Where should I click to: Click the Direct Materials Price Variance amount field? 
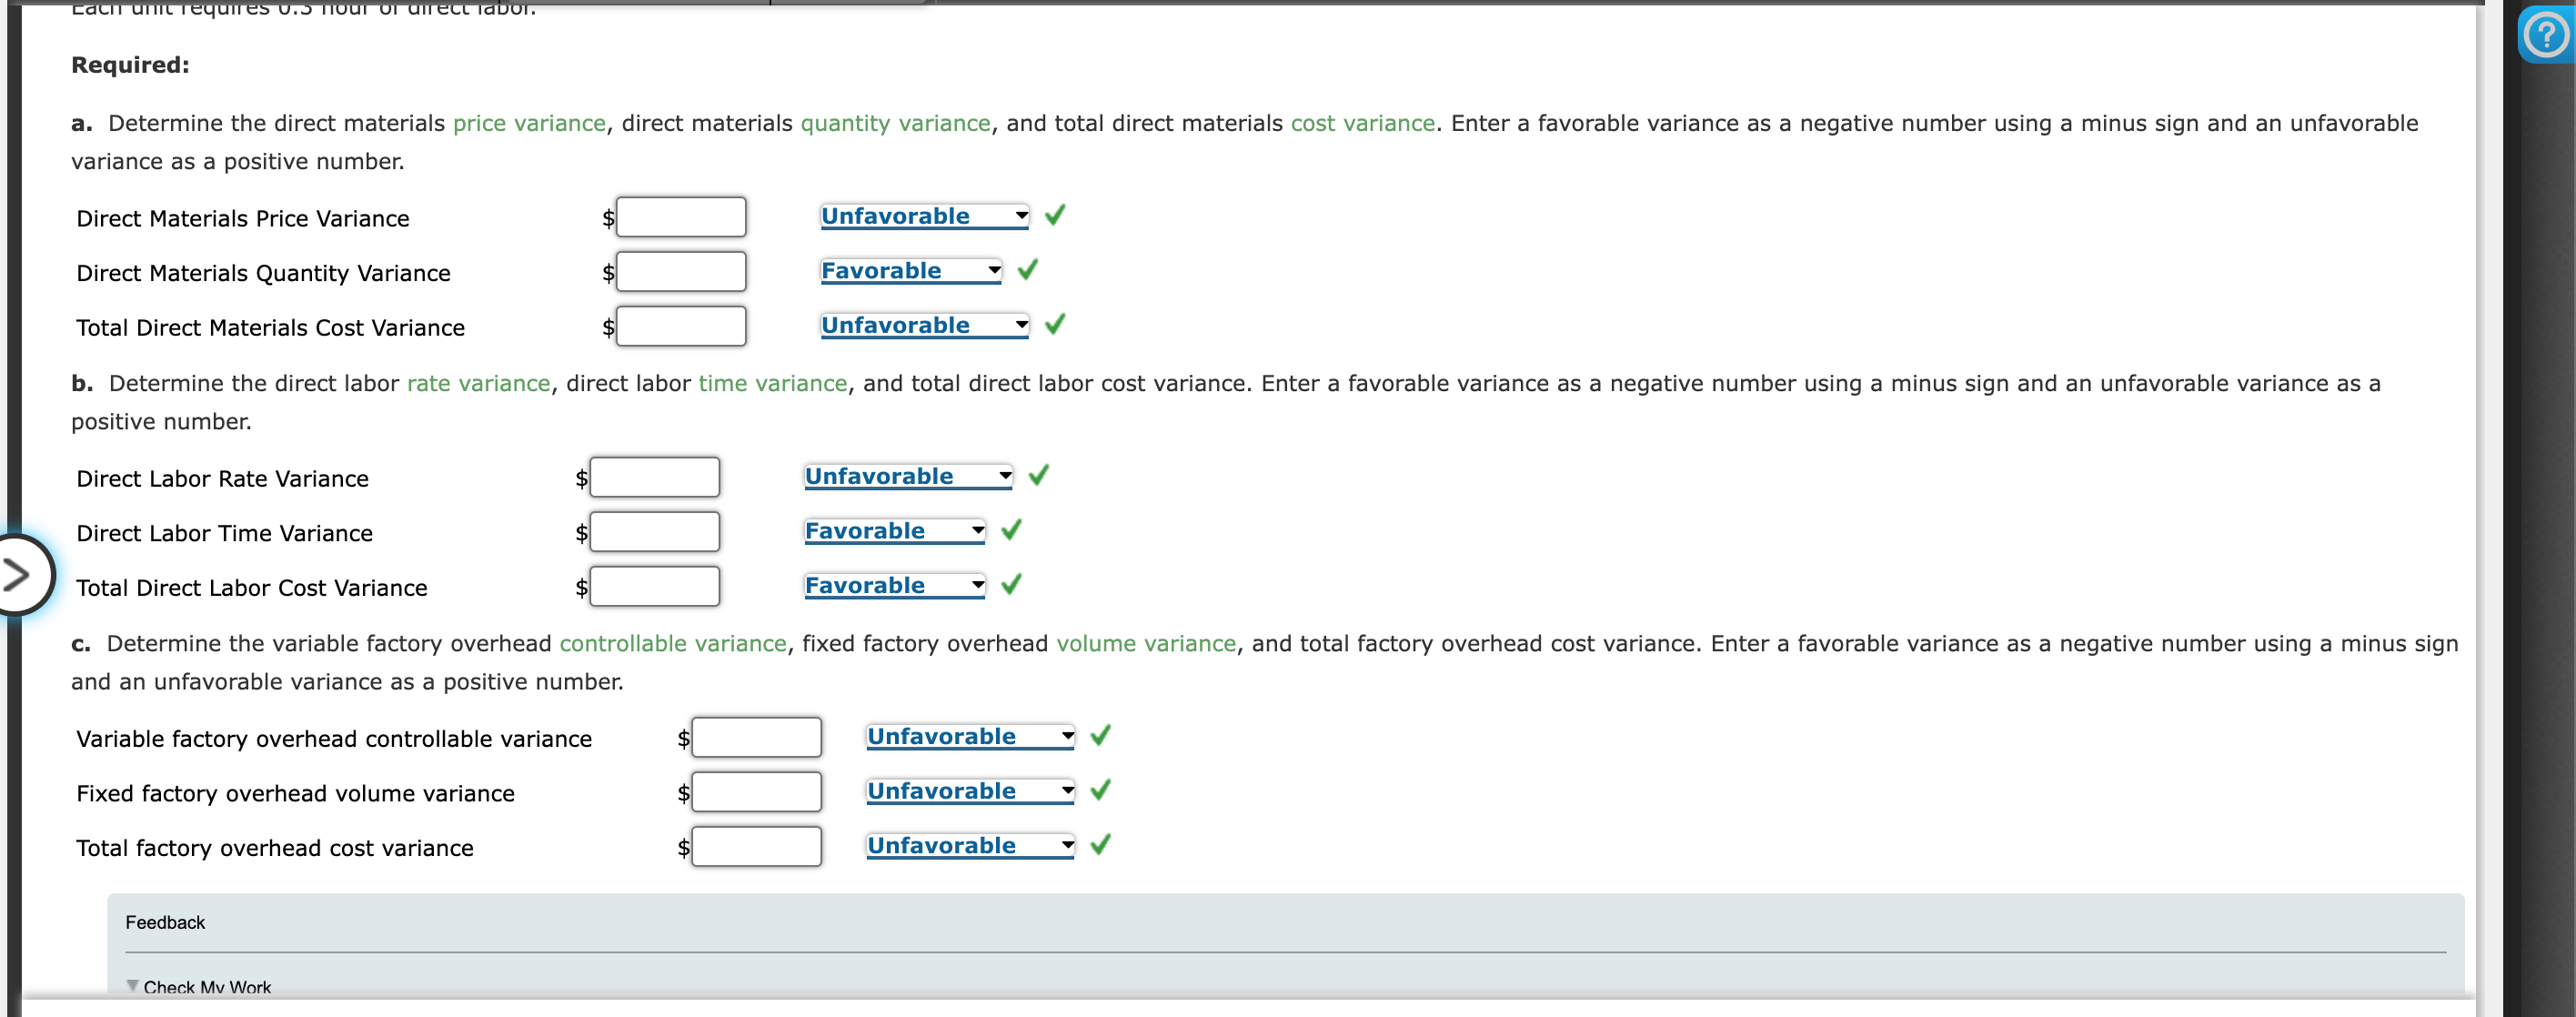(681, 216)
